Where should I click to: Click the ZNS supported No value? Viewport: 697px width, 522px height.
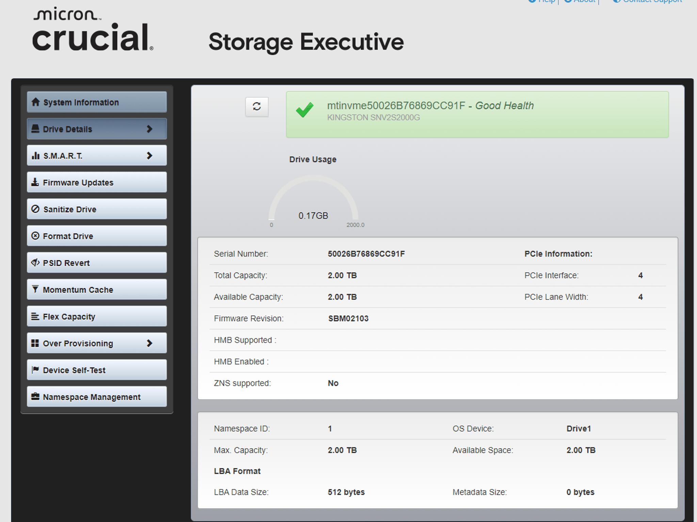coord(333,383)
